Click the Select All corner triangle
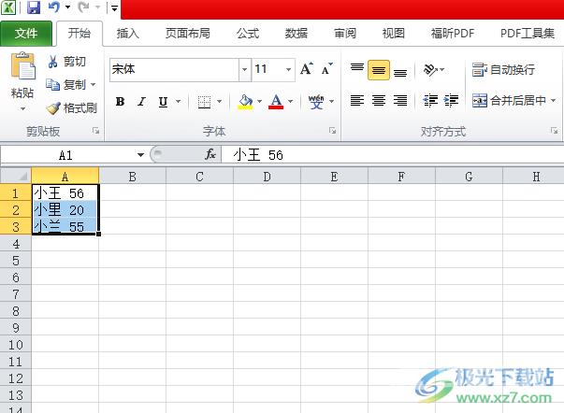The width and height of the screenshot is (564, 413). click(16, 176)
